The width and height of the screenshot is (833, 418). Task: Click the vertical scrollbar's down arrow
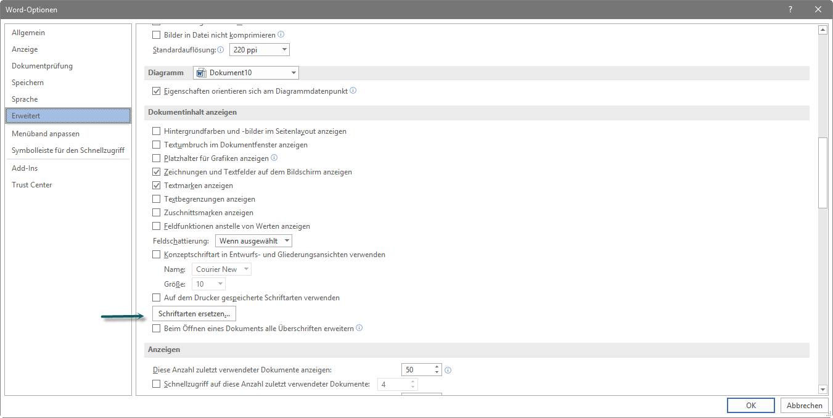(822, 389)
